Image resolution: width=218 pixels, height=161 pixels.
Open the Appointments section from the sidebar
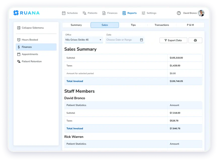tap(18, 54)
